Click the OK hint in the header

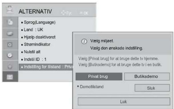tap(84, 13)
